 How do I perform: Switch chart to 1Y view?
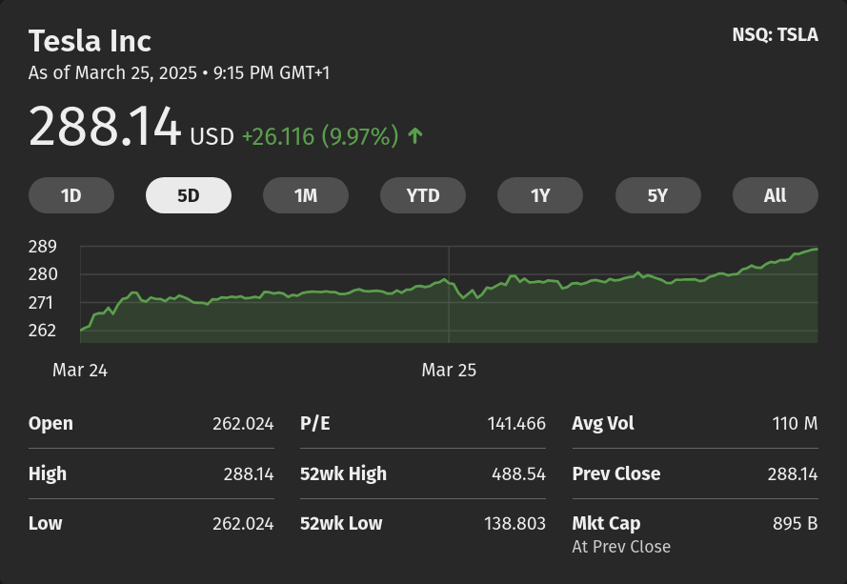point(540,195)
